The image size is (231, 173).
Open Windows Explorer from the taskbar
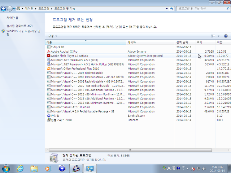pos(34,169)
